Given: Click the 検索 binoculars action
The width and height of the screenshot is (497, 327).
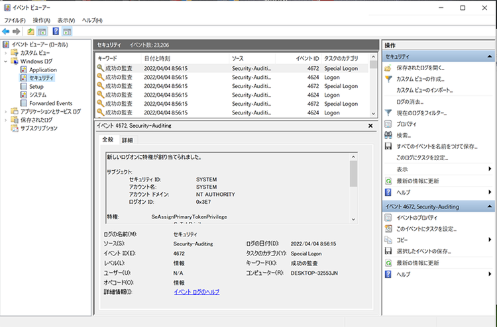Looking at the screenshot, I should tap(404, 136).
